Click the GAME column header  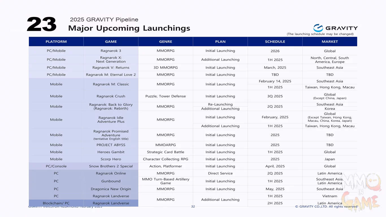[x=111, y=42]
